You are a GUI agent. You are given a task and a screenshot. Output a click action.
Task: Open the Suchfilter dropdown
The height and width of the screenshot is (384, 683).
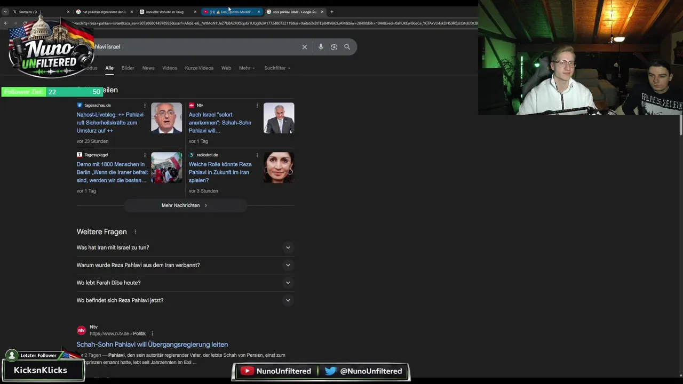277,68
